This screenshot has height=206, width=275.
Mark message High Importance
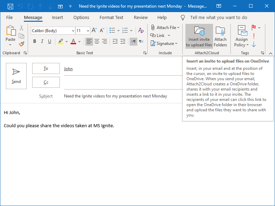click(254, 36)
